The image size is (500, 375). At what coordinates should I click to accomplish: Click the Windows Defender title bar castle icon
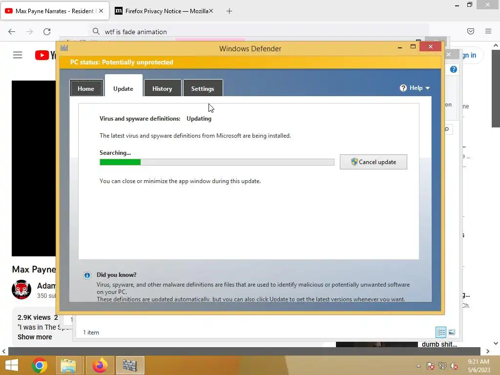coord(64,48)
